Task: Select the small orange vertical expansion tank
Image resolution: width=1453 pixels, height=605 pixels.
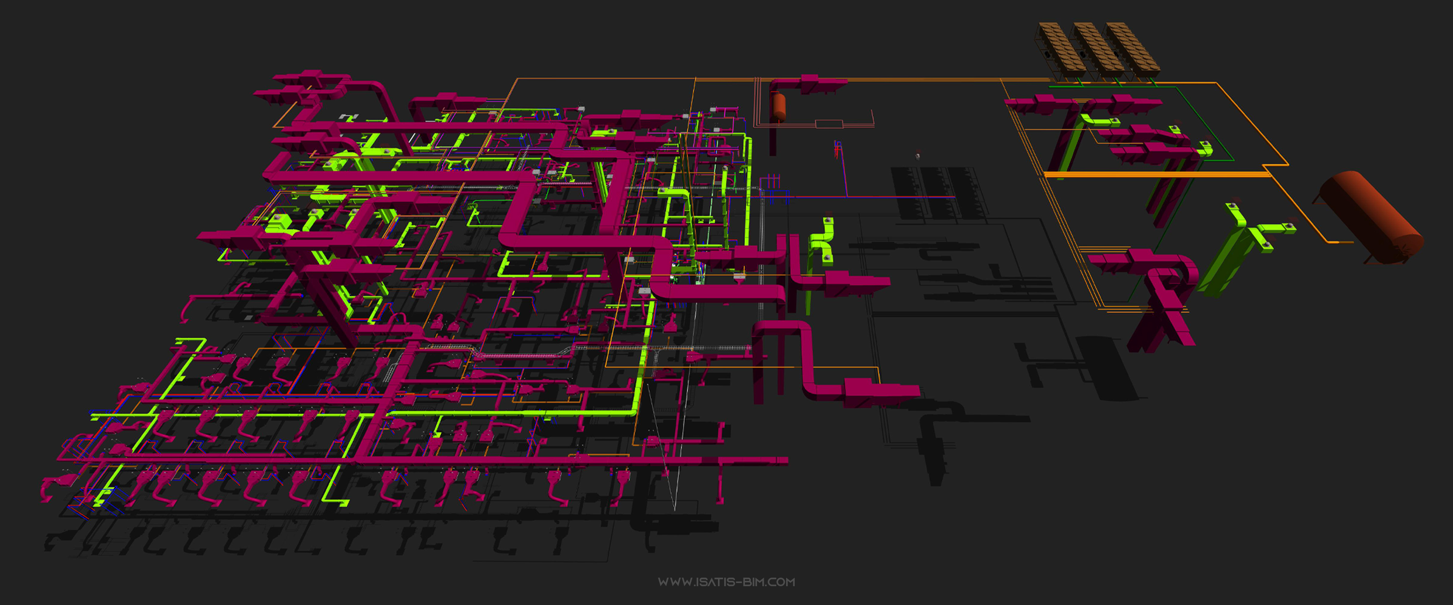Action: (779, 107)
